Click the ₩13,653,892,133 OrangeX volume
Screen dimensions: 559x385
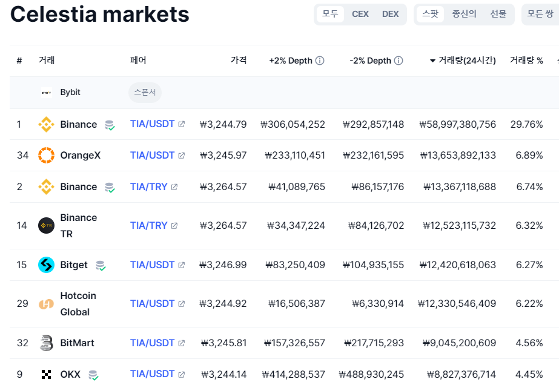pyautogui.click(x=458, y=156)
